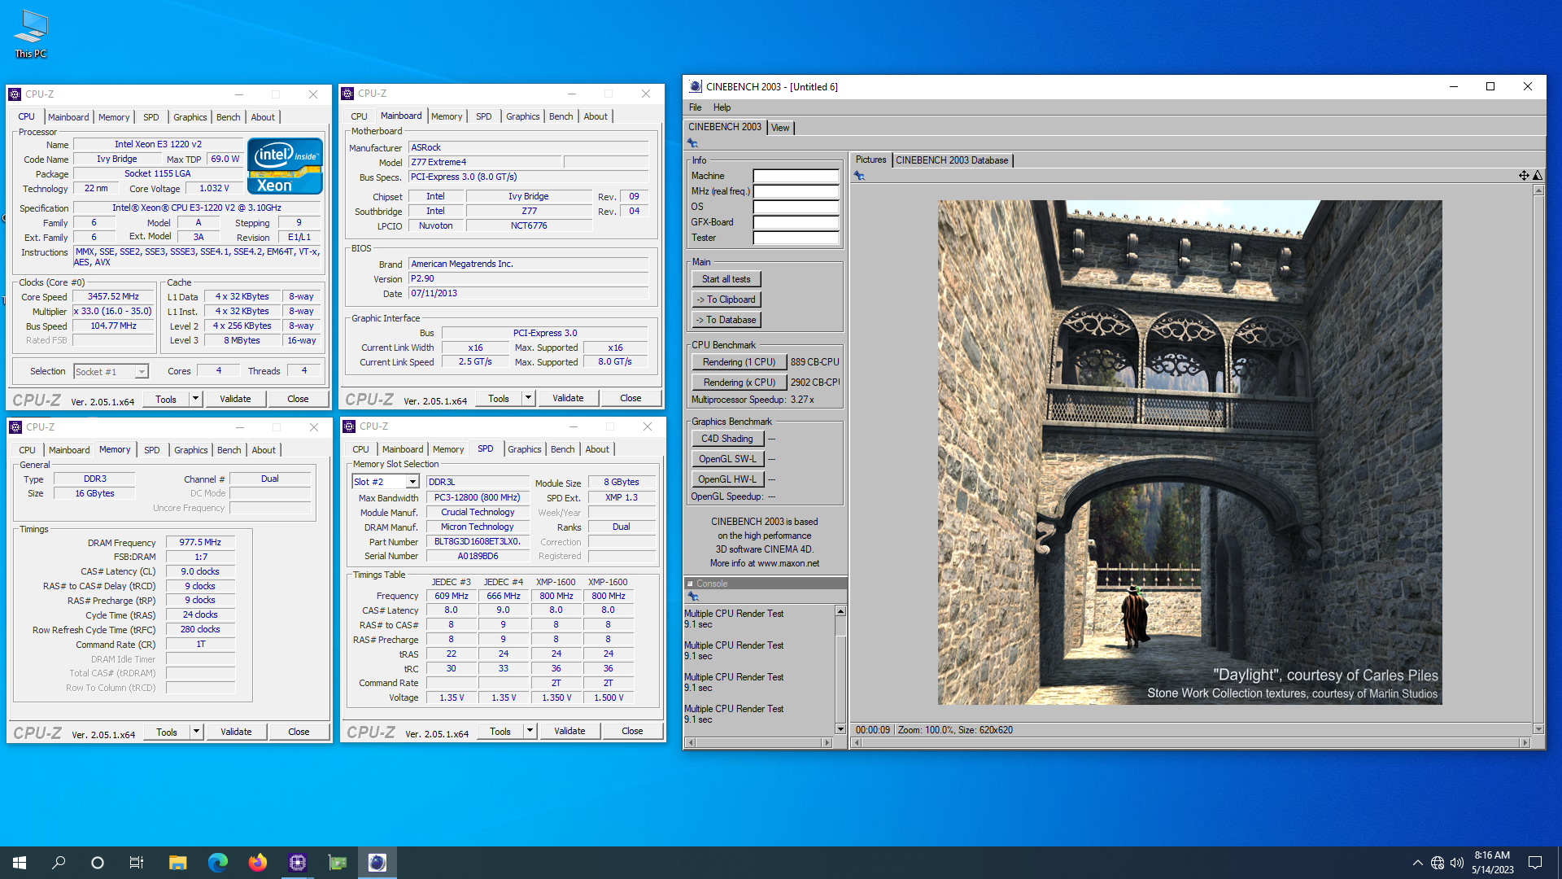
Task: Switch to the CINEBENCH taskbar icon
Action: pos(377,863)
